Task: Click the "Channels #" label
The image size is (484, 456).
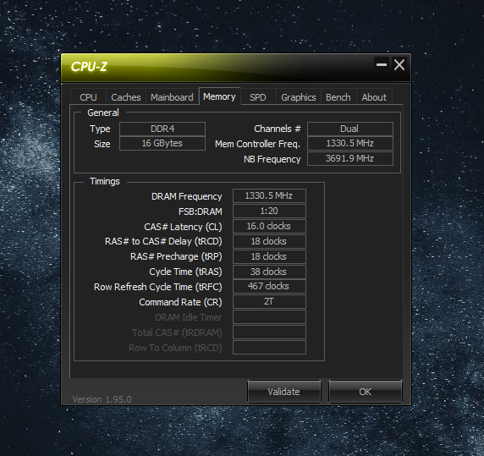Action: 278,129
